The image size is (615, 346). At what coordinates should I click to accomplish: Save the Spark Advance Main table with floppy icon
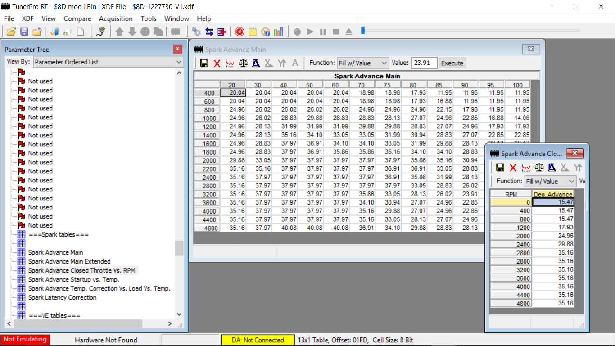coord(204,63)
